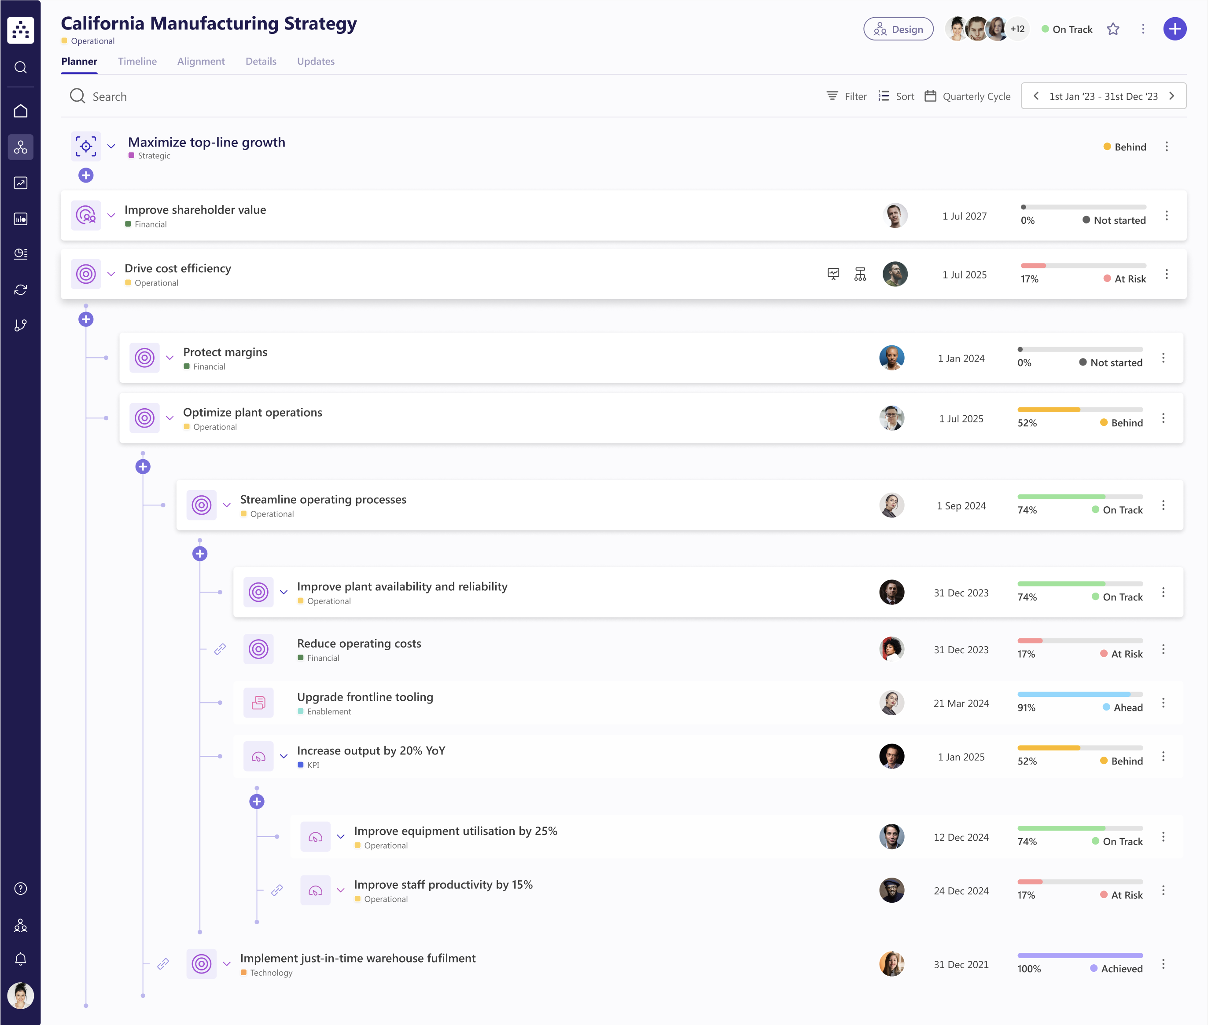Open the Dashboards bar-chart icon in the sidebar
This screenshot has width=1208, height=1025.
point(21,219)
